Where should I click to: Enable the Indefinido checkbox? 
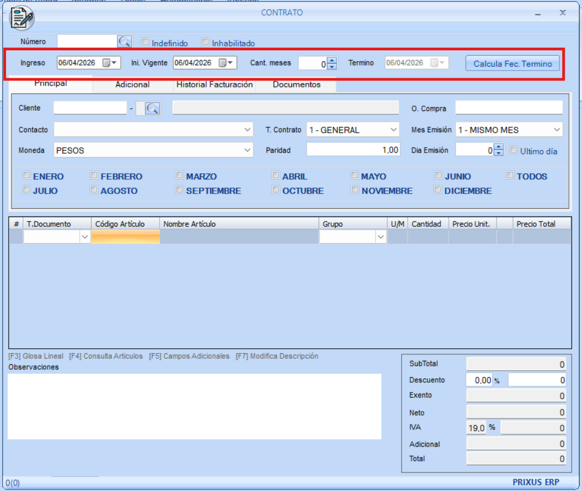(145, 42)
